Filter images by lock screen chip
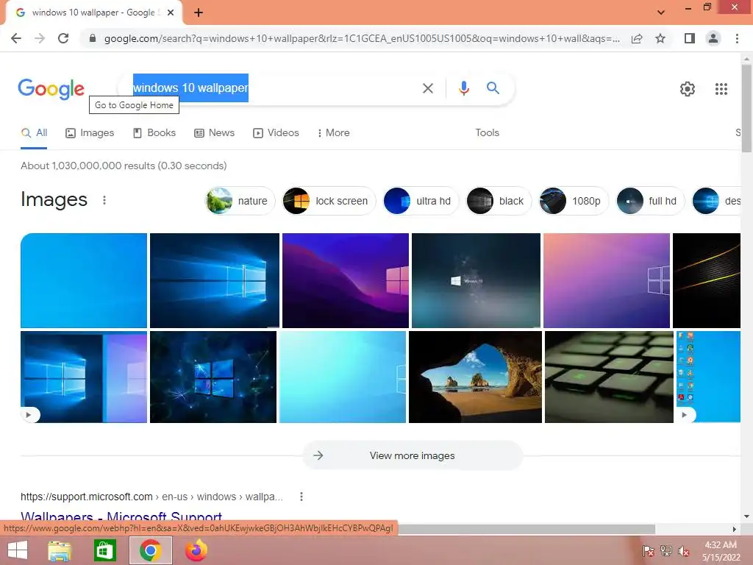 point(329,201)
